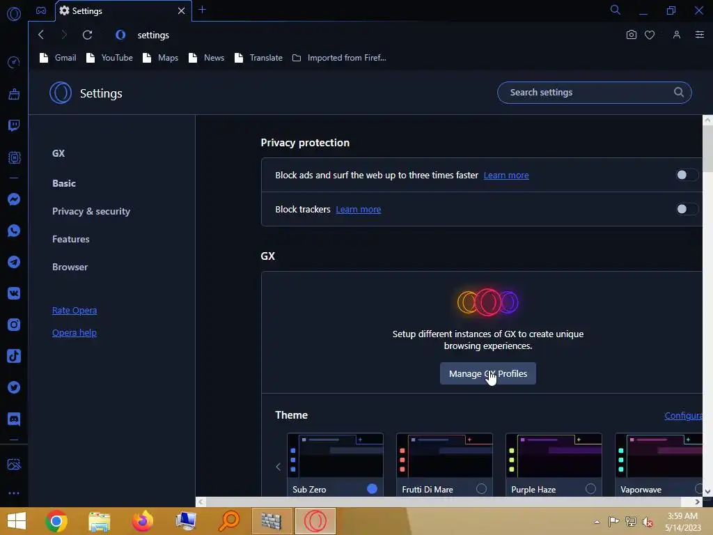
Task: Open Learn more link for Block ads
Action: [506, 175]
